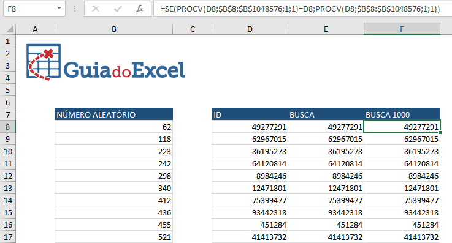
Task: Select row 7 header
Action: point(8,114)
